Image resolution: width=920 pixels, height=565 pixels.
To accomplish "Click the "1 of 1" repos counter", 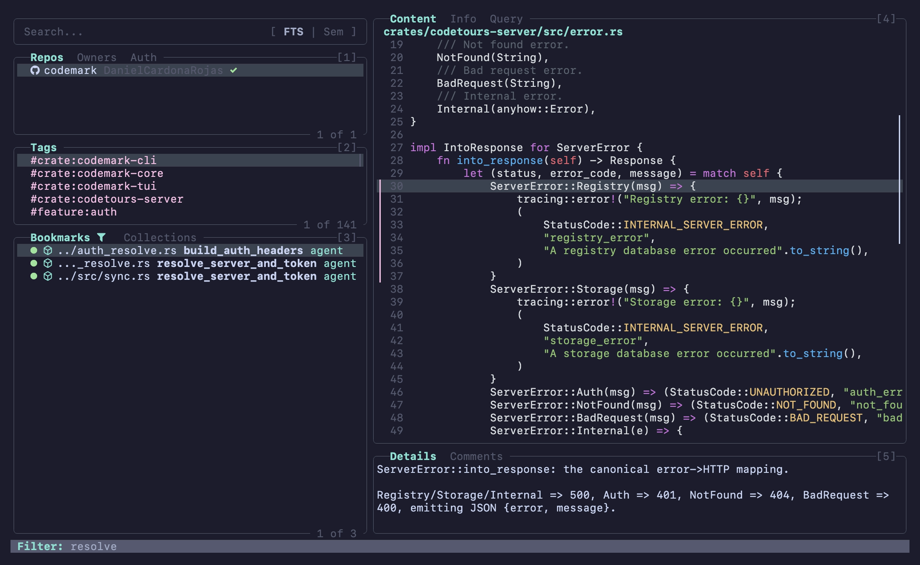I will 336,134.
